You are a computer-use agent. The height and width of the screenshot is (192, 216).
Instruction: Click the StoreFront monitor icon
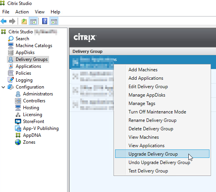[18, 121]
